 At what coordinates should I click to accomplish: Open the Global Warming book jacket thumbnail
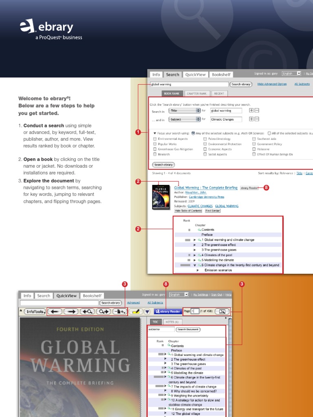click(161, 197)
